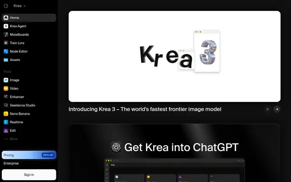Open the Enterprise link

tap(11, 163)
